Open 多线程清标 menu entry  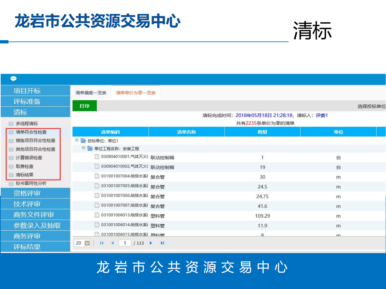point(27,123)
